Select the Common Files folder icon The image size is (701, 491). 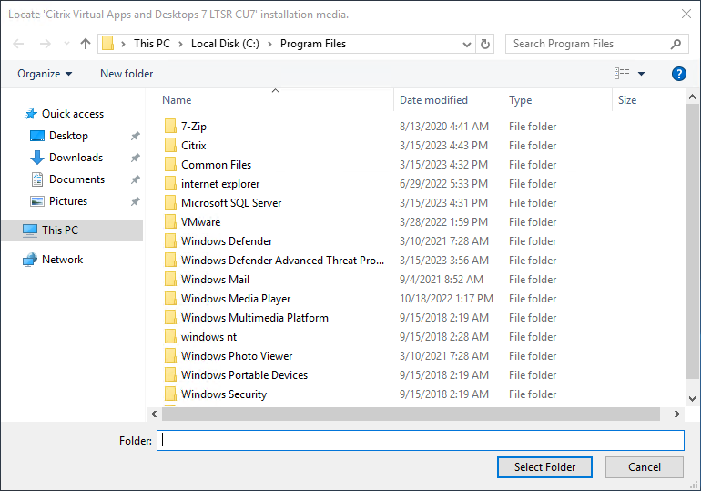tap(170, 165)
